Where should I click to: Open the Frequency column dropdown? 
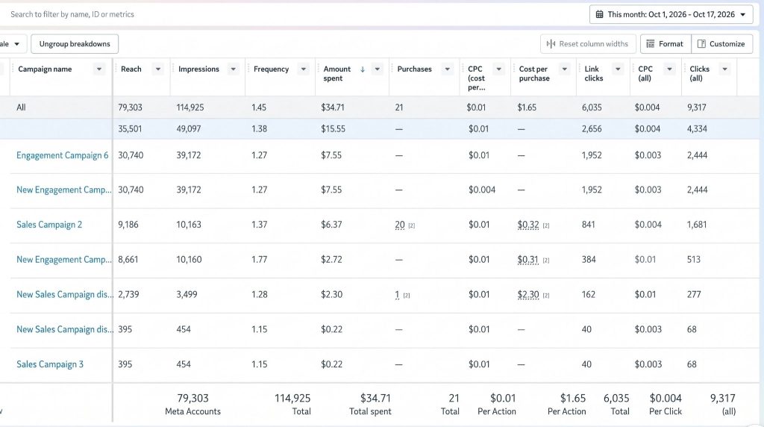(303, 69)
